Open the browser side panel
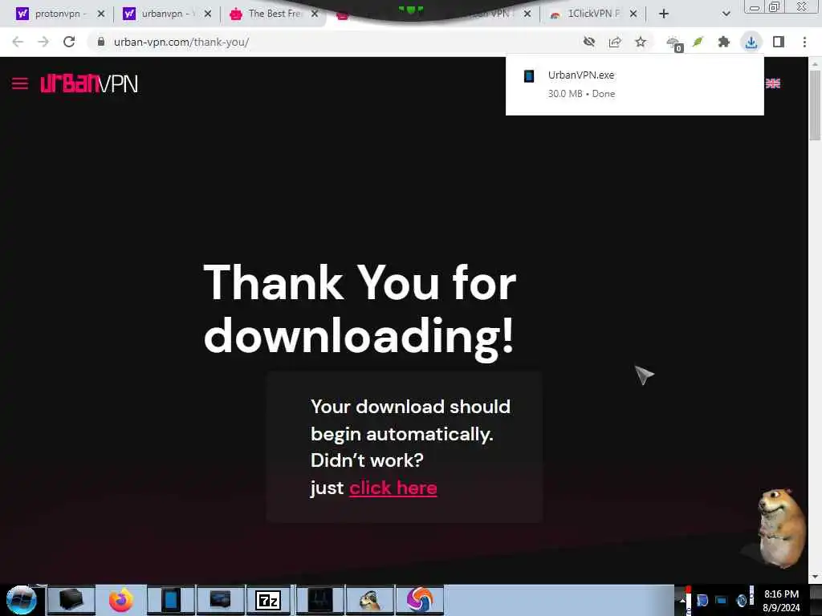The width and height of the screenshot is (822, 616). pyautogui.click(x=779, y=42)
